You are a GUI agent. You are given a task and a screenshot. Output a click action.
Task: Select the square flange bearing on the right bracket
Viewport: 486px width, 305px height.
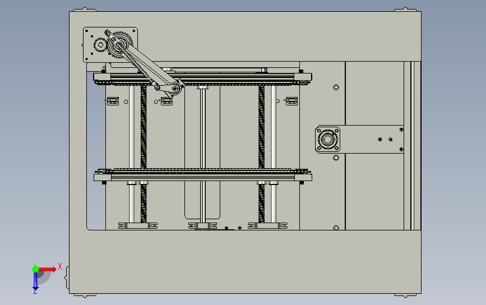327,139
